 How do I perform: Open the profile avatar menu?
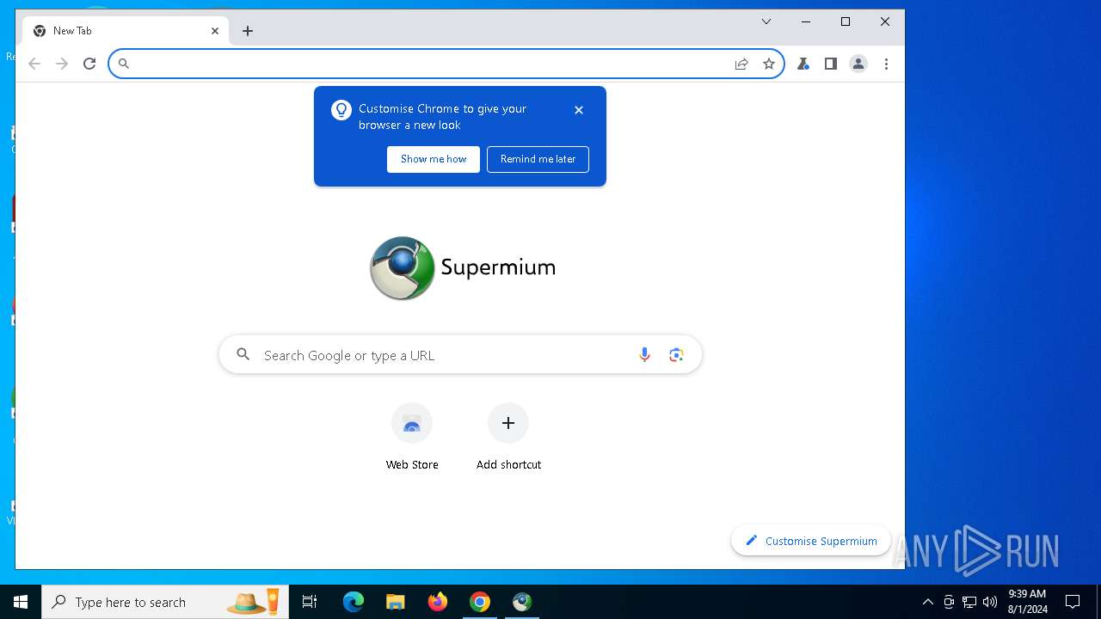tap(858, 64)
